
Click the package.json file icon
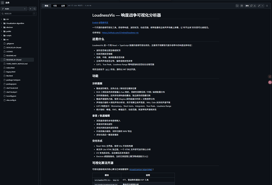click(x=4, y=84)
